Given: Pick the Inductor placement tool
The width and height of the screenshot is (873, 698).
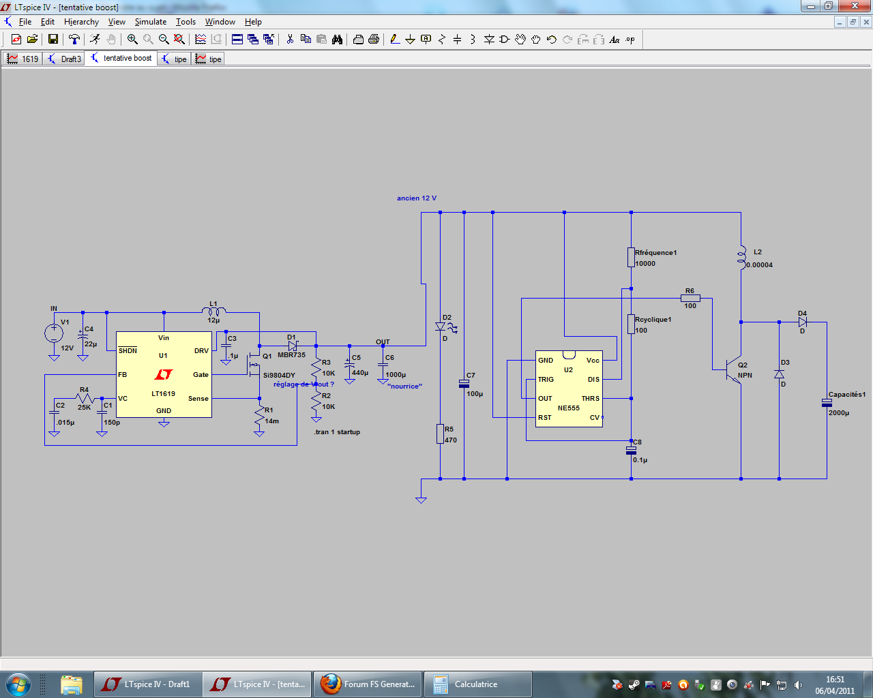Looking at the screenshot, I should pos(473,40).
